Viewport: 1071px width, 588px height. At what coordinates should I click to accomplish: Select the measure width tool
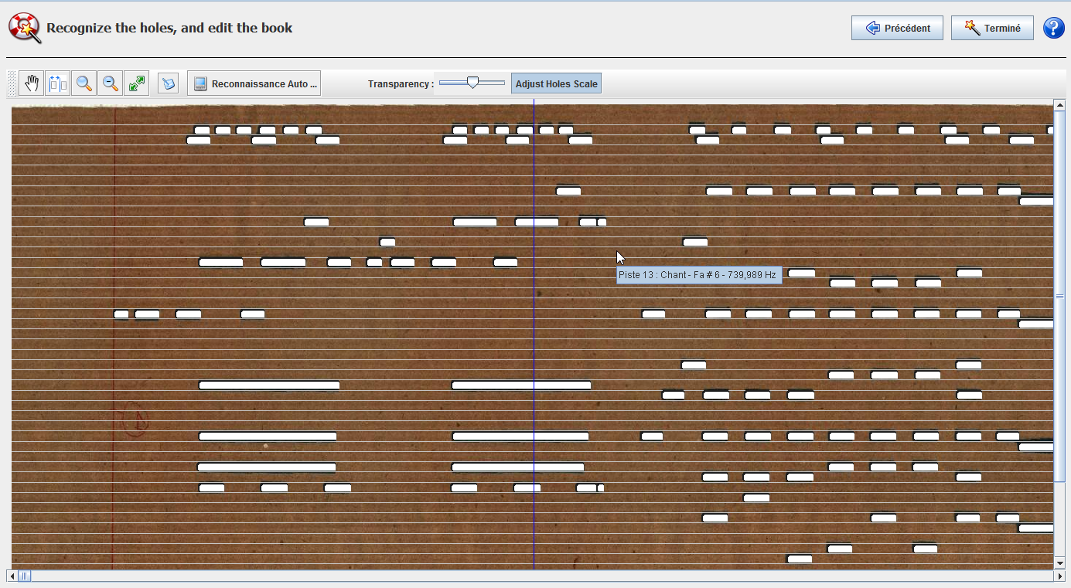click(58, 83)
